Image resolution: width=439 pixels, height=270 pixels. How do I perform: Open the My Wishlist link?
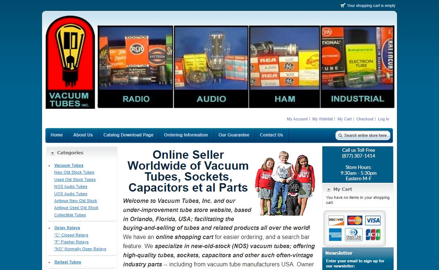pos(322,119)
